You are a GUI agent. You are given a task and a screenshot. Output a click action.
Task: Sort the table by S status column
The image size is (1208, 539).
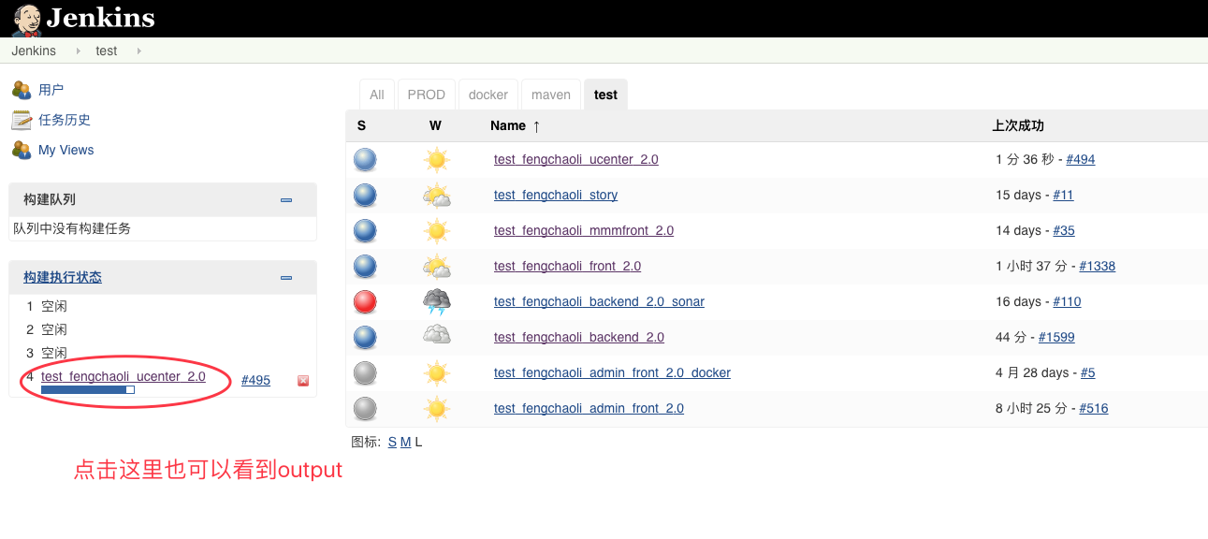pyautogui.click(x=361, y=125)
